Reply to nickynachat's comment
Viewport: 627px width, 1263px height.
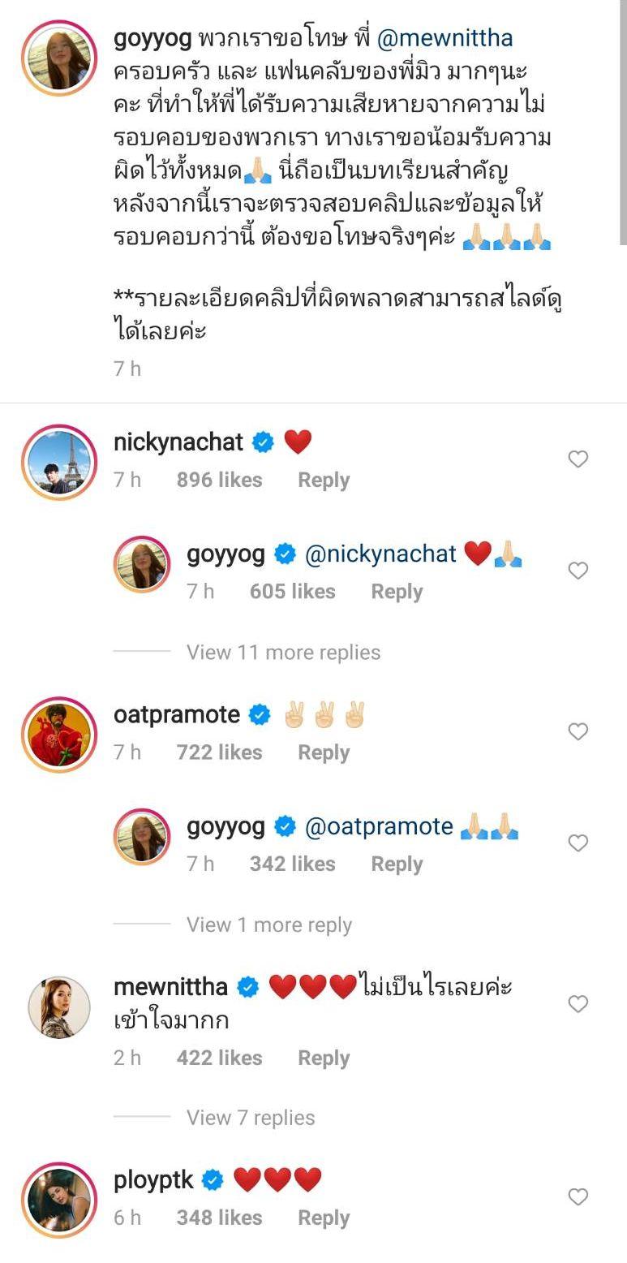pos(324,481)
